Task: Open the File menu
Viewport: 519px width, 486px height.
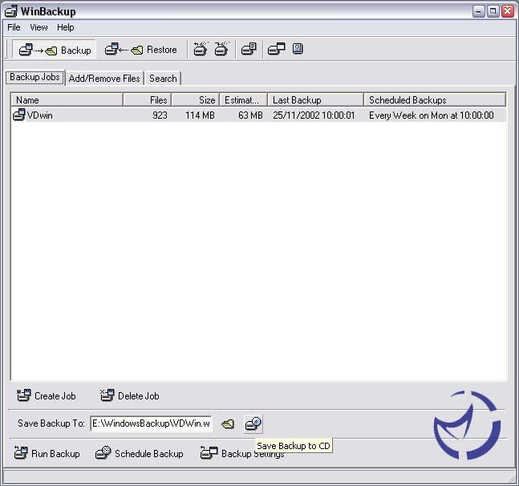Action: pos(14,27)
